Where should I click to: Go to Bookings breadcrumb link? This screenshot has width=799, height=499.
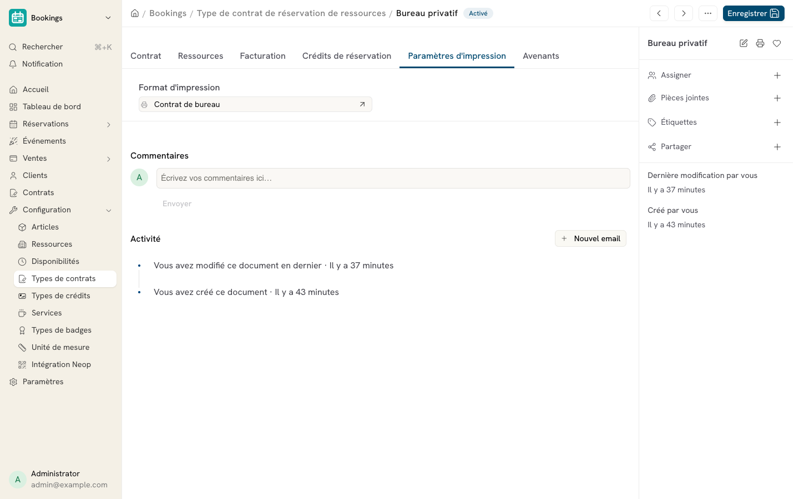[168, 13]
